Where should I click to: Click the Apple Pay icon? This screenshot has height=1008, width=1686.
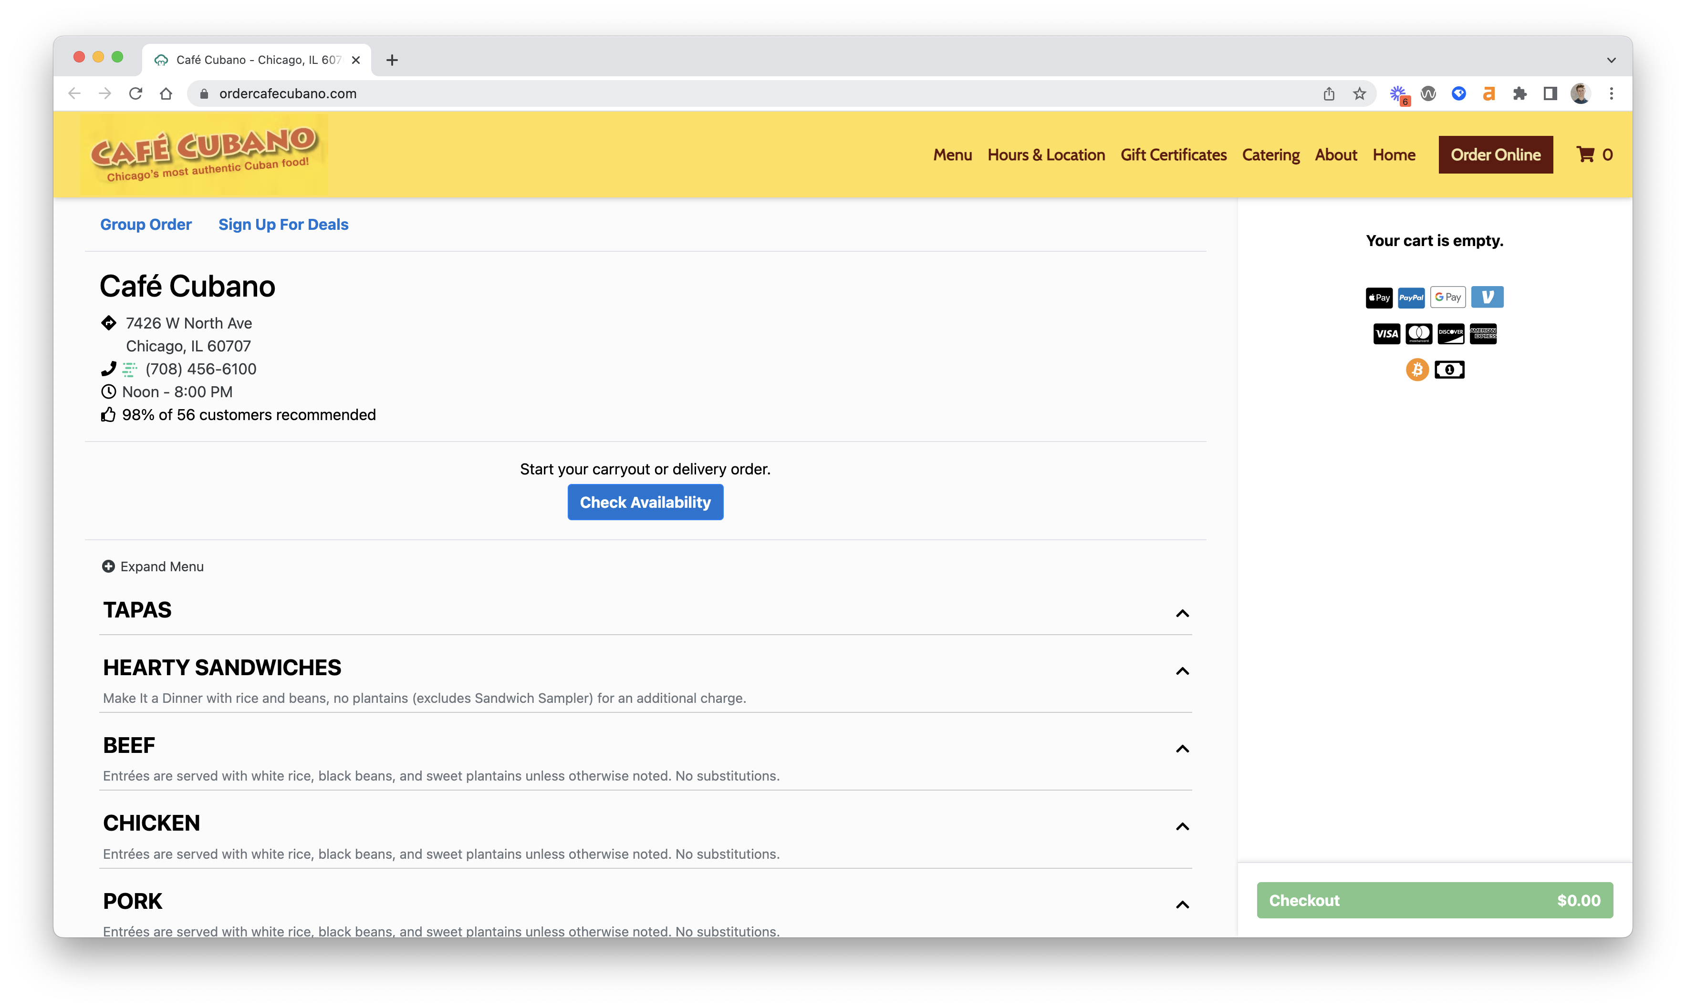coord(1379,298)
